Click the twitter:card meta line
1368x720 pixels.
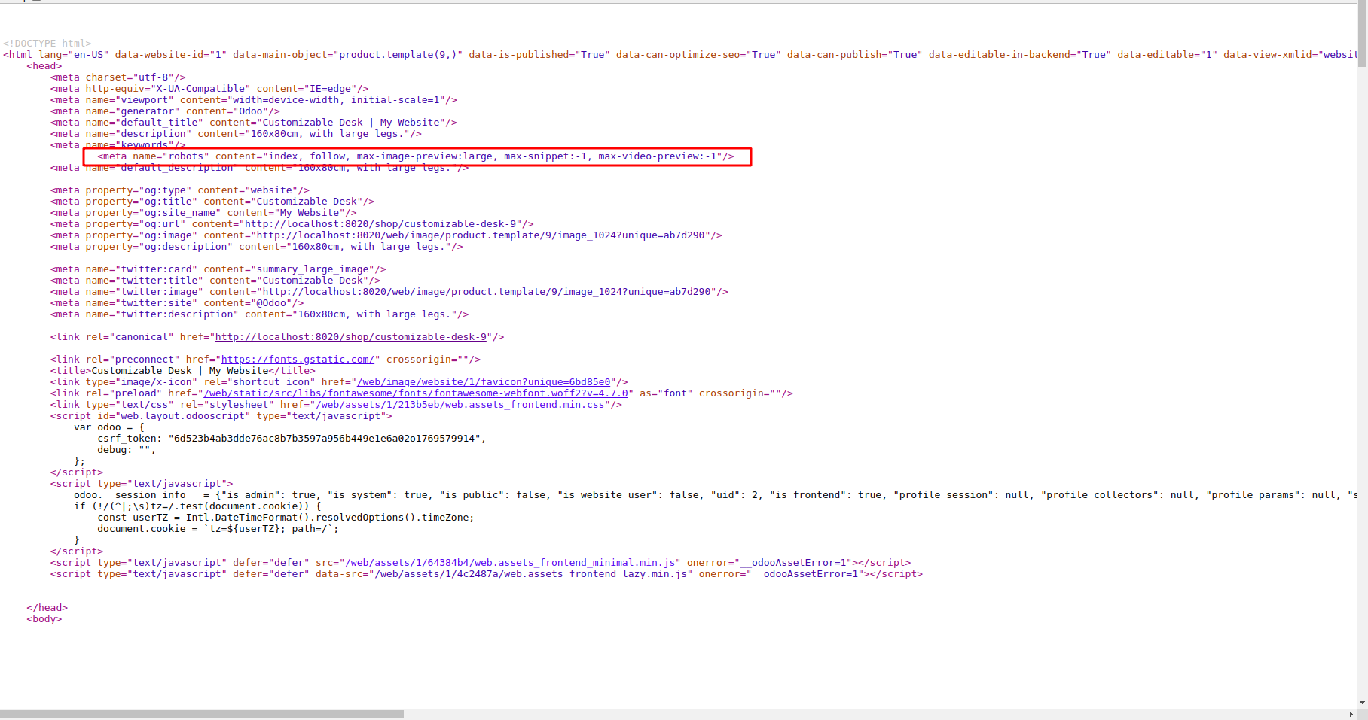(x=218, y=269)
